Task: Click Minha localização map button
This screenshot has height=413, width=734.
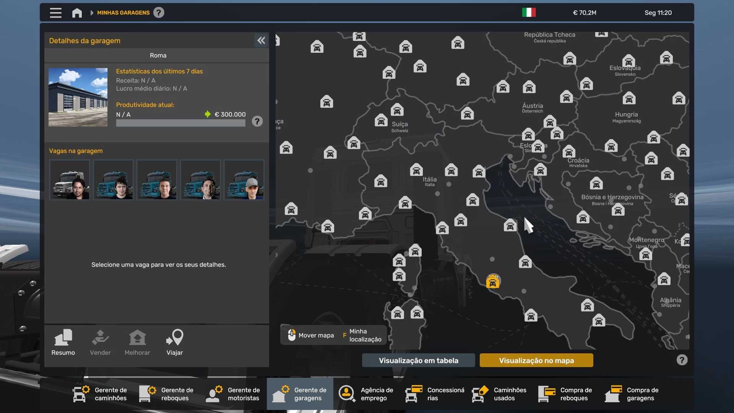Action: pyautogui.click(x=361, y=335)
